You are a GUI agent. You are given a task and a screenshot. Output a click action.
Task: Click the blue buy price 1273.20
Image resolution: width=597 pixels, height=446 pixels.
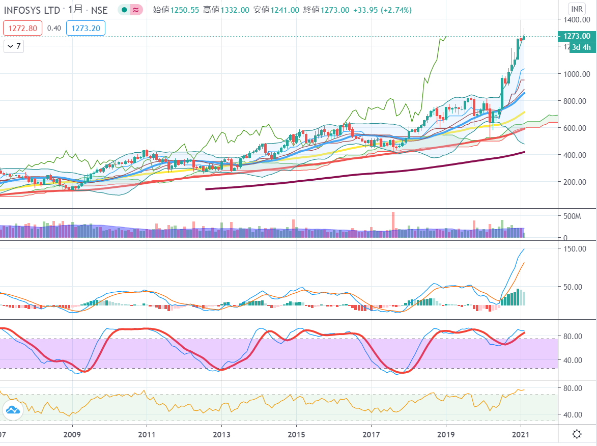click(x=86, y=28)
